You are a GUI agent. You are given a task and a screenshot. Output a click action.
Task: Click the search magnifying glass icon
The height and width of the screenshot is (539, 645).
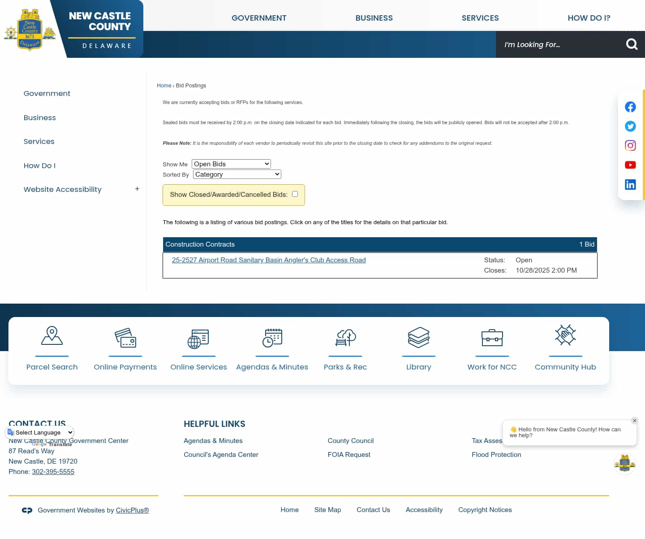[x=632, y=44]
